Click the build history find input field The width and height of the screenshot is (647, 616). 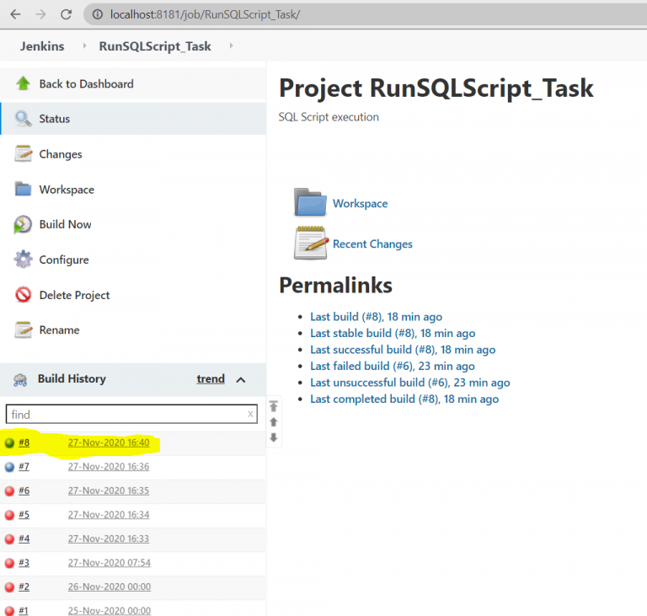coord(125,415)
